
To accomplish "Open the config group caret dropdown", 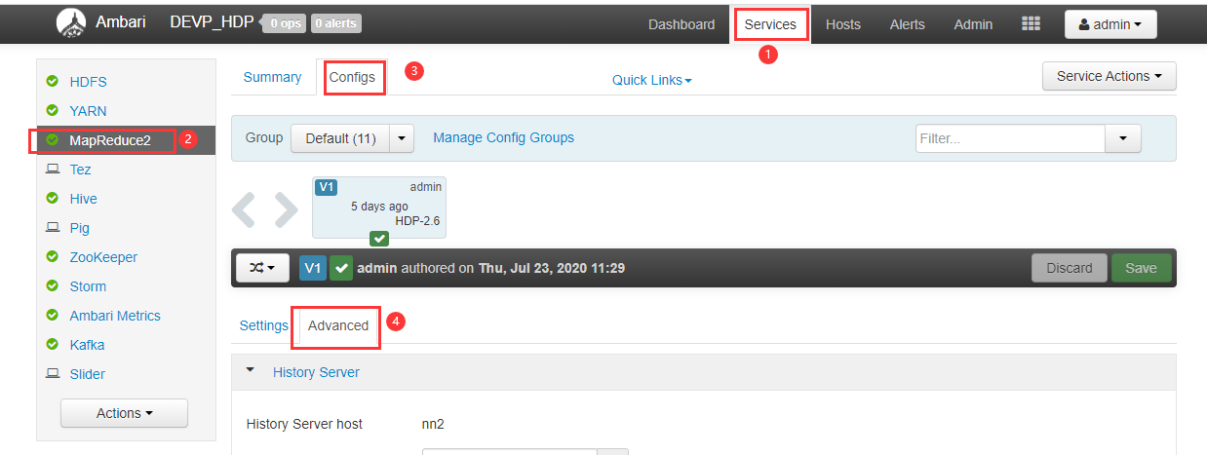I will 403,138.
